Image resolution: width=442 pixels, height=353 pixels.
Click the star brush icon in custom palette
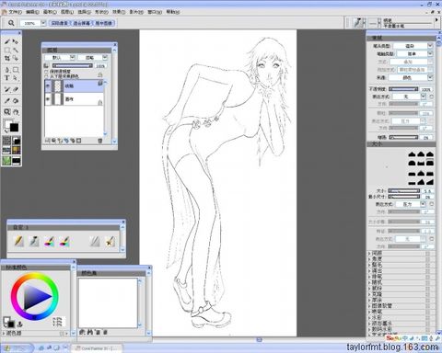110,241
